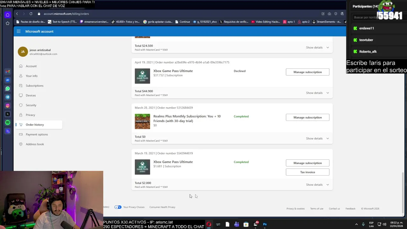407x229 pixels.
Task: Open the Contact us footer link
Action: [x=334, y=209]
